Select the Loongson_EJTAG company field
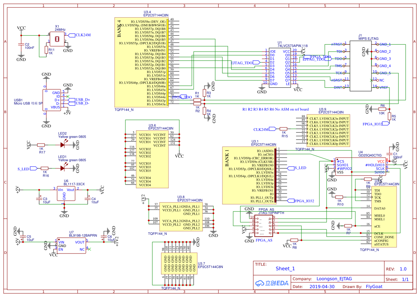 (334, 279)
